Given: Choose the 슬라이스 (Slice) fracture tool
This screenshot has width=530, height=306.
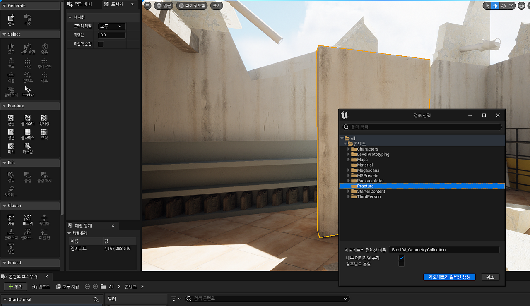Looking at the screenshot, I should (28, 134).
